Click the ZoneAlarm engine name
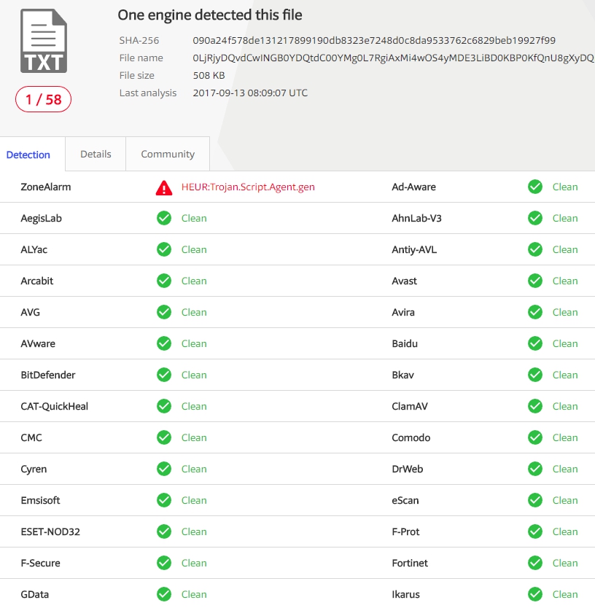The height and width of the screenshot is (608, 595). pyautogui.click(x=46, y=187)
